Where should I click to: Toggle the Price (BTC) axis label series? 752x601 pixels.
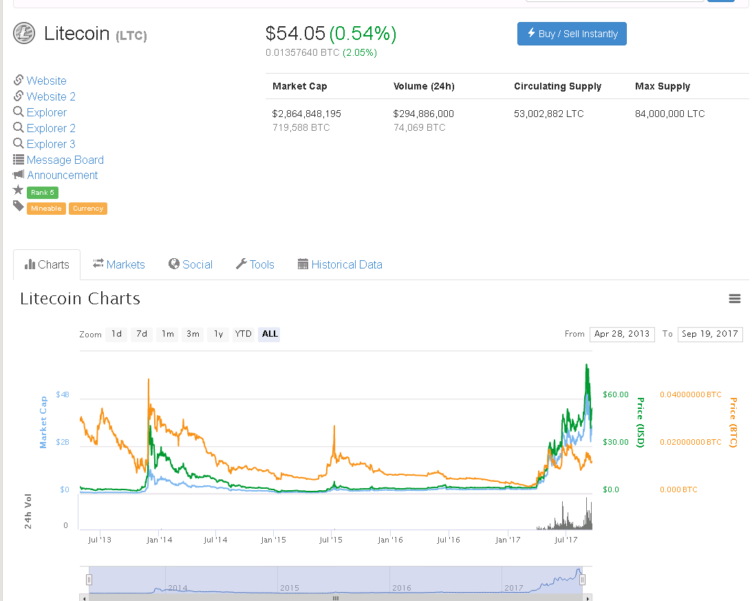733,423
